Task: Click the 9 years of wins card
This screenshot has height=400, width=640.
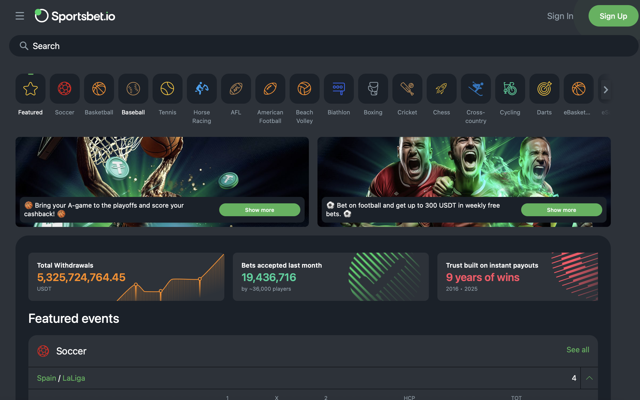Action: 518,277
